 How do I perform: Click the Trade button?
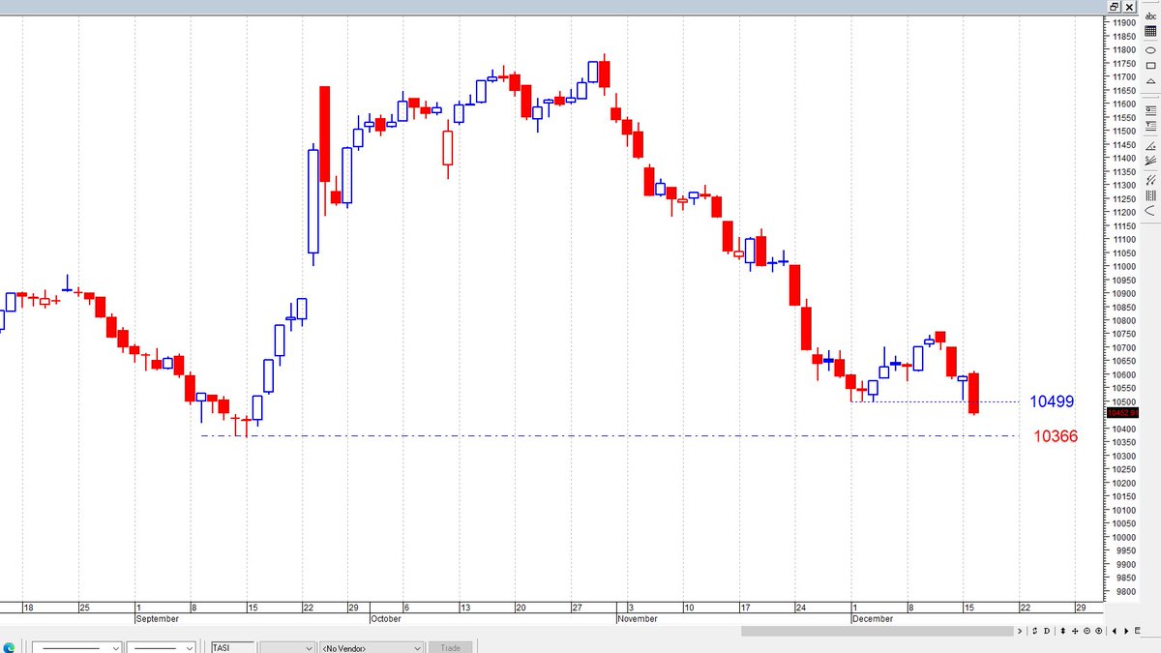tap(450, 647)
